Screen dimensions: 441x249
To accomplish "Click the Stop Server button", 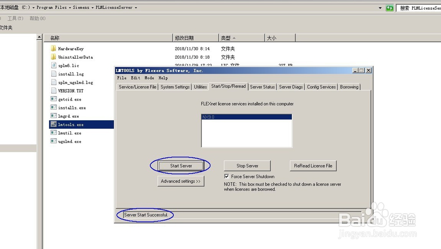I will 247,166.
